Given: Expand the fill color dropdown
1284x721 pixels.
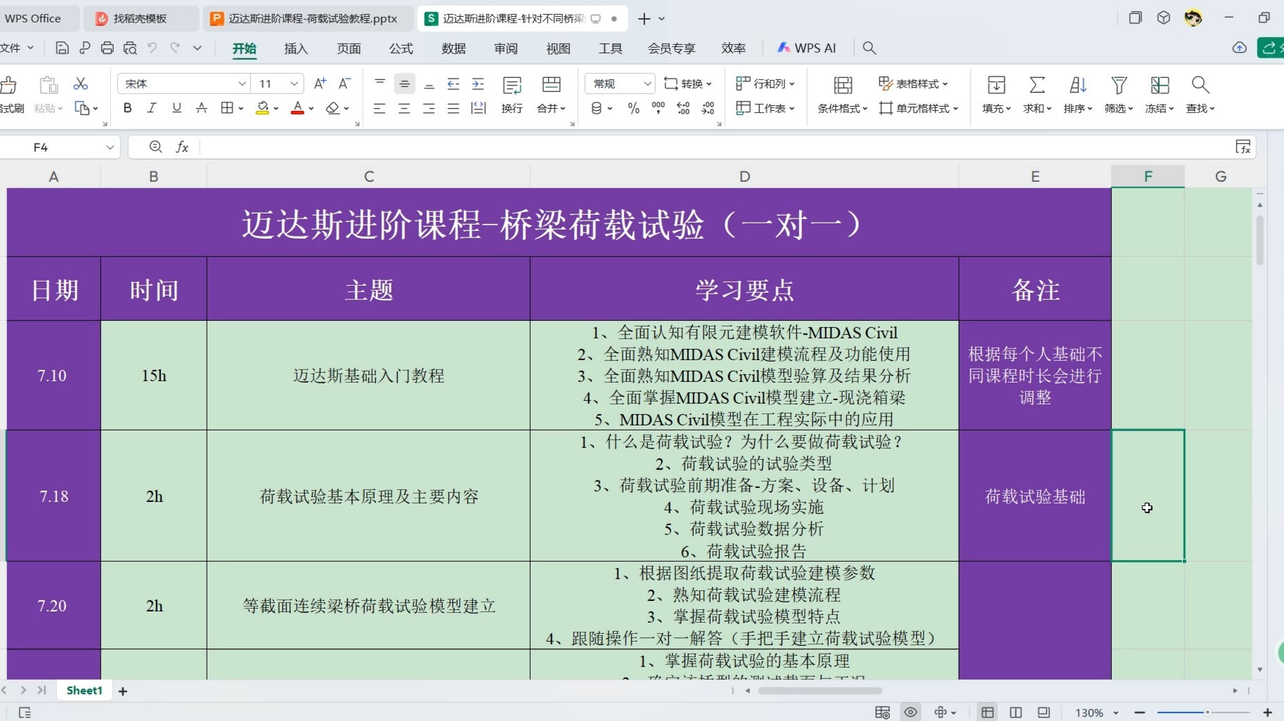Looking at the screenshot, I should point(275,107).
